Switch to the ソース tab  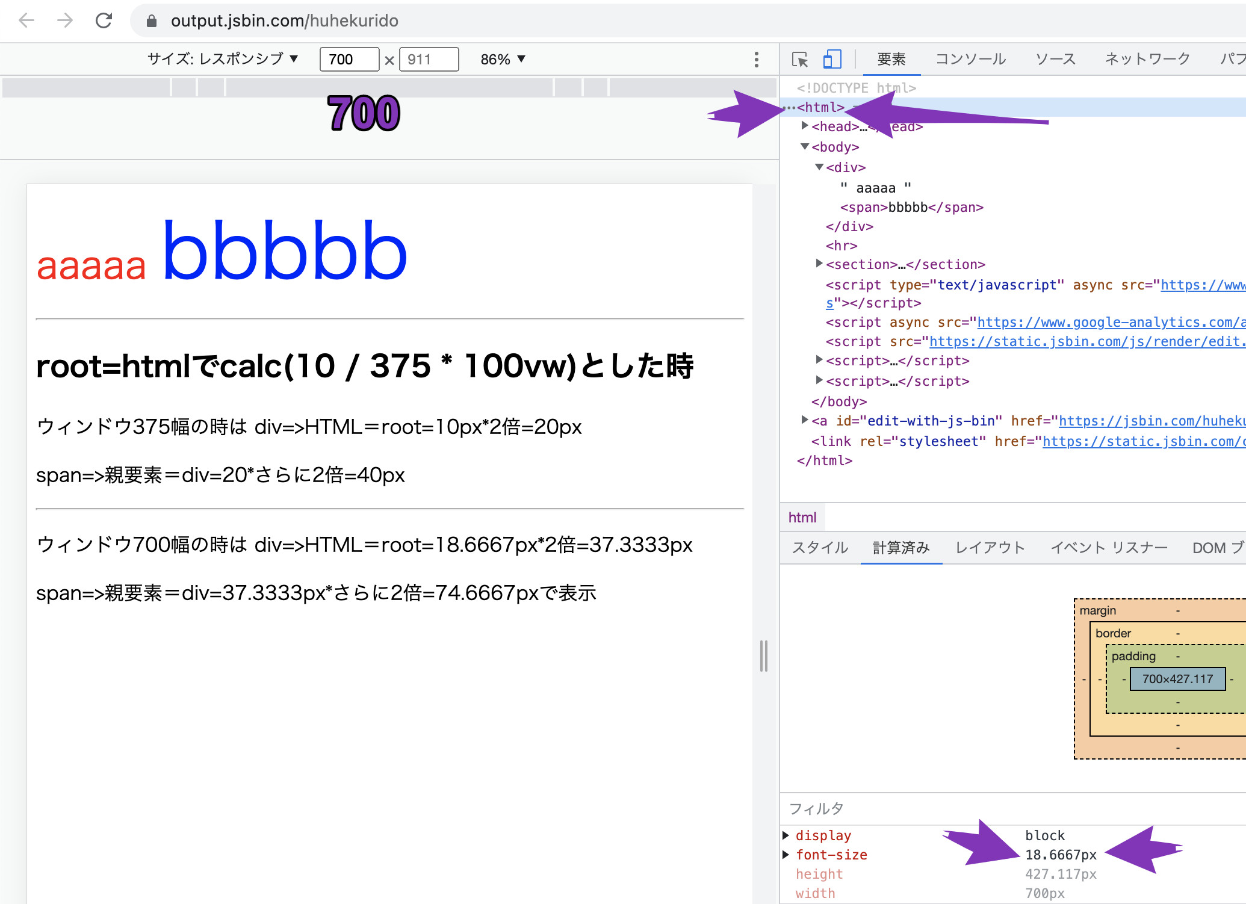[1055, 59]
